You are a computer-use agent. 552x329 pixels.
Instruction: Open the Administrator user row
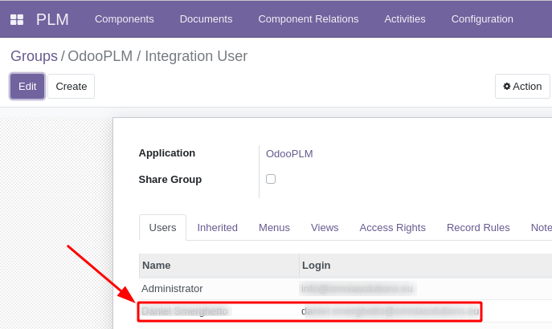[x=346, y=289]
